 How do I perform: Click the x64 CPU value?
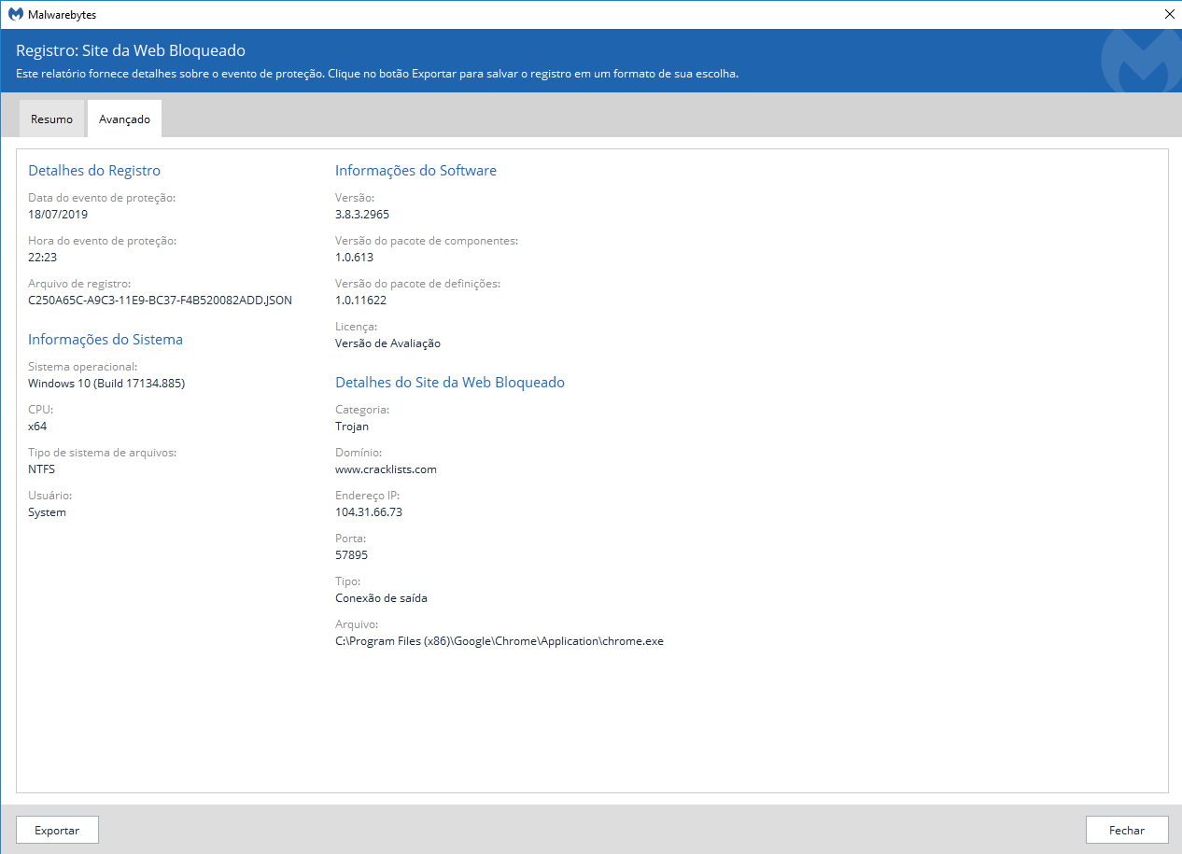37,426
